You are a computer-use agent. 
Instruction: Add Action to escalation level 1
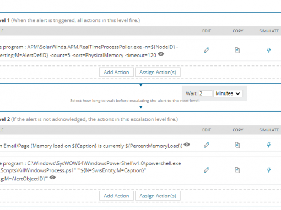coord(116,73)
